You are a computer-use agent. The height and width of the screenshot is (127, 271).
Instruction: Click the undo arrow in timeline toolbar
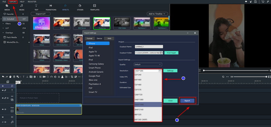[x=3, y=77]
